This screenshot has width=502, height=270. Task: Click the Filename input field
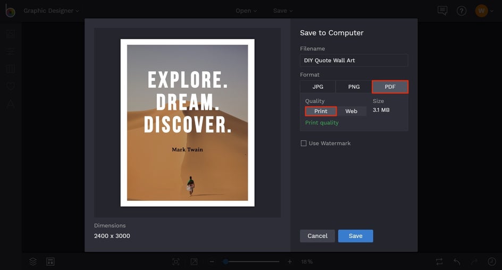pos(354,61)
